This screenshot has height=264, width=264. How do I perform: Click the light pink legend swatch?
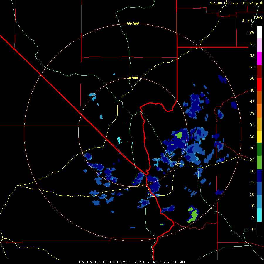click(x=259, y=45)
